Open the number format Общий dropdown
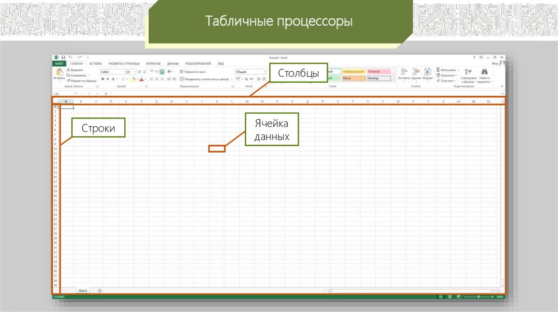Image resolution: width=558 pixels, height=312 pixels. 264,72
